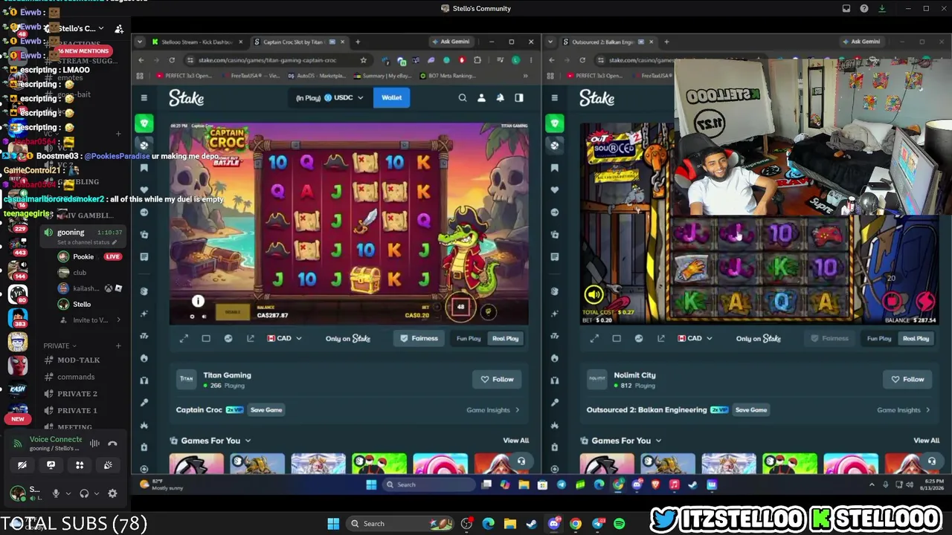Save Game for Captain Croc
The height and width of the screenshot is (535, 952).
(x=266, y=410)
